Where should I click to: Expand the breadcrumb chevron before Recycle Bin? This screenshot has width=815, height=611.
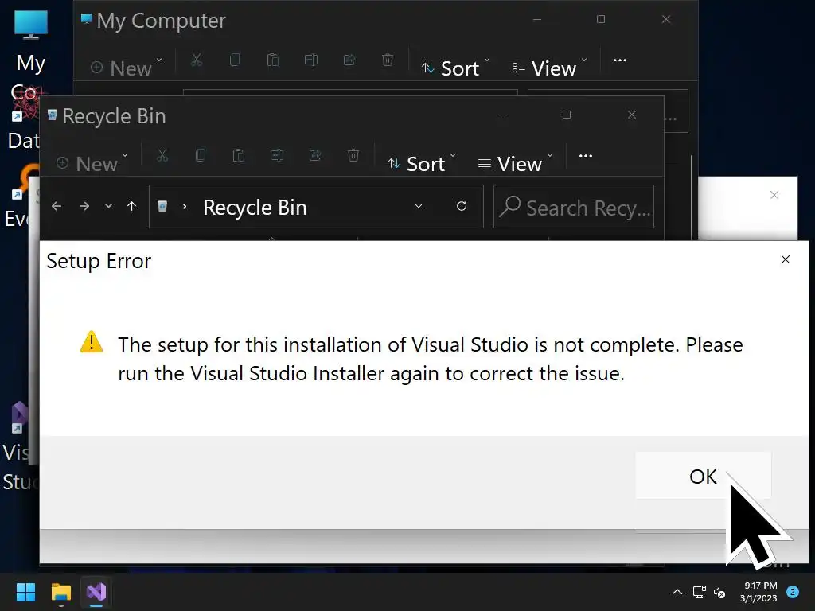coord(185,206)
